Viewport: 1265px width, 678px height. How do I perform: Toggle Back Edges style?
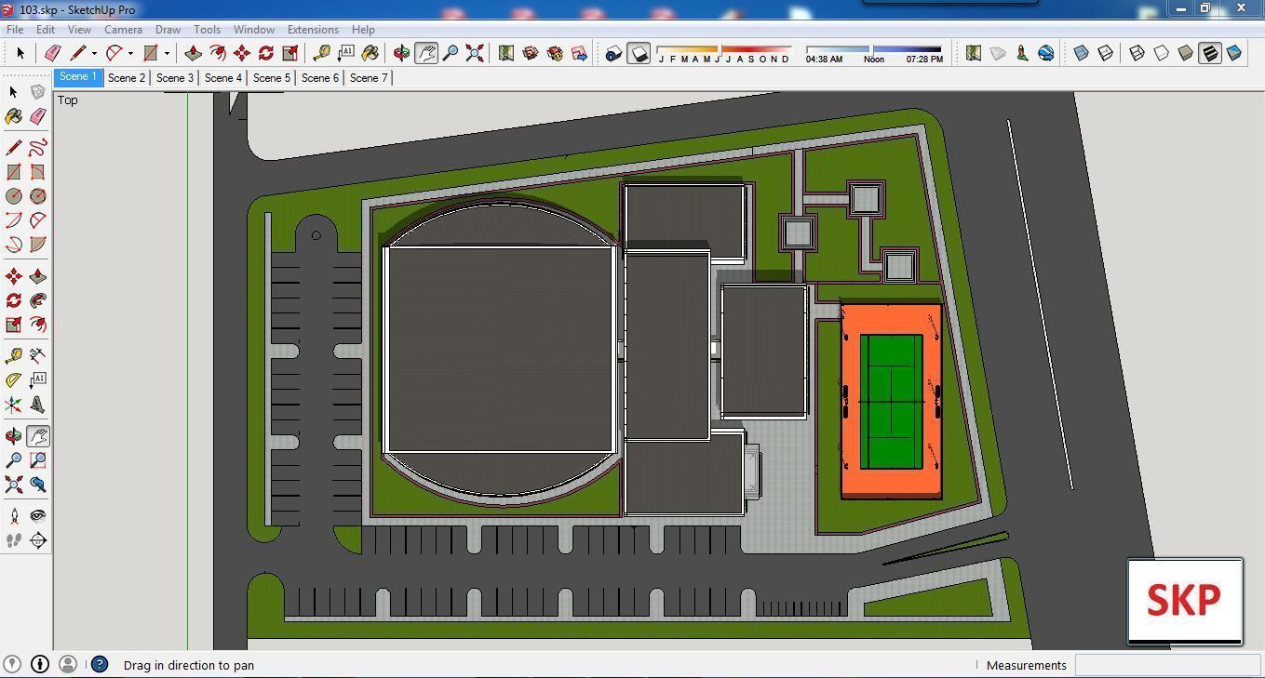1106,53
